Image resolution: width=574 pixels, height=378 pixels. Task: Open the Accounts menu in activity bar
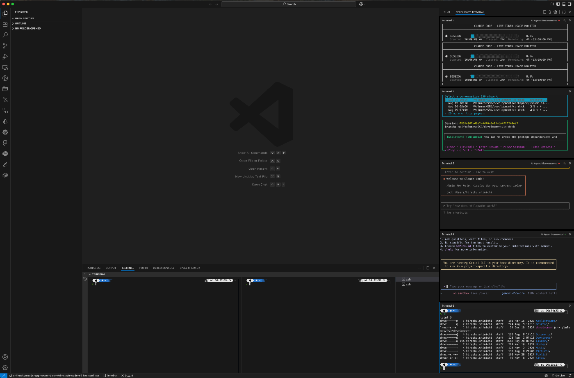(x=5, y=357)
